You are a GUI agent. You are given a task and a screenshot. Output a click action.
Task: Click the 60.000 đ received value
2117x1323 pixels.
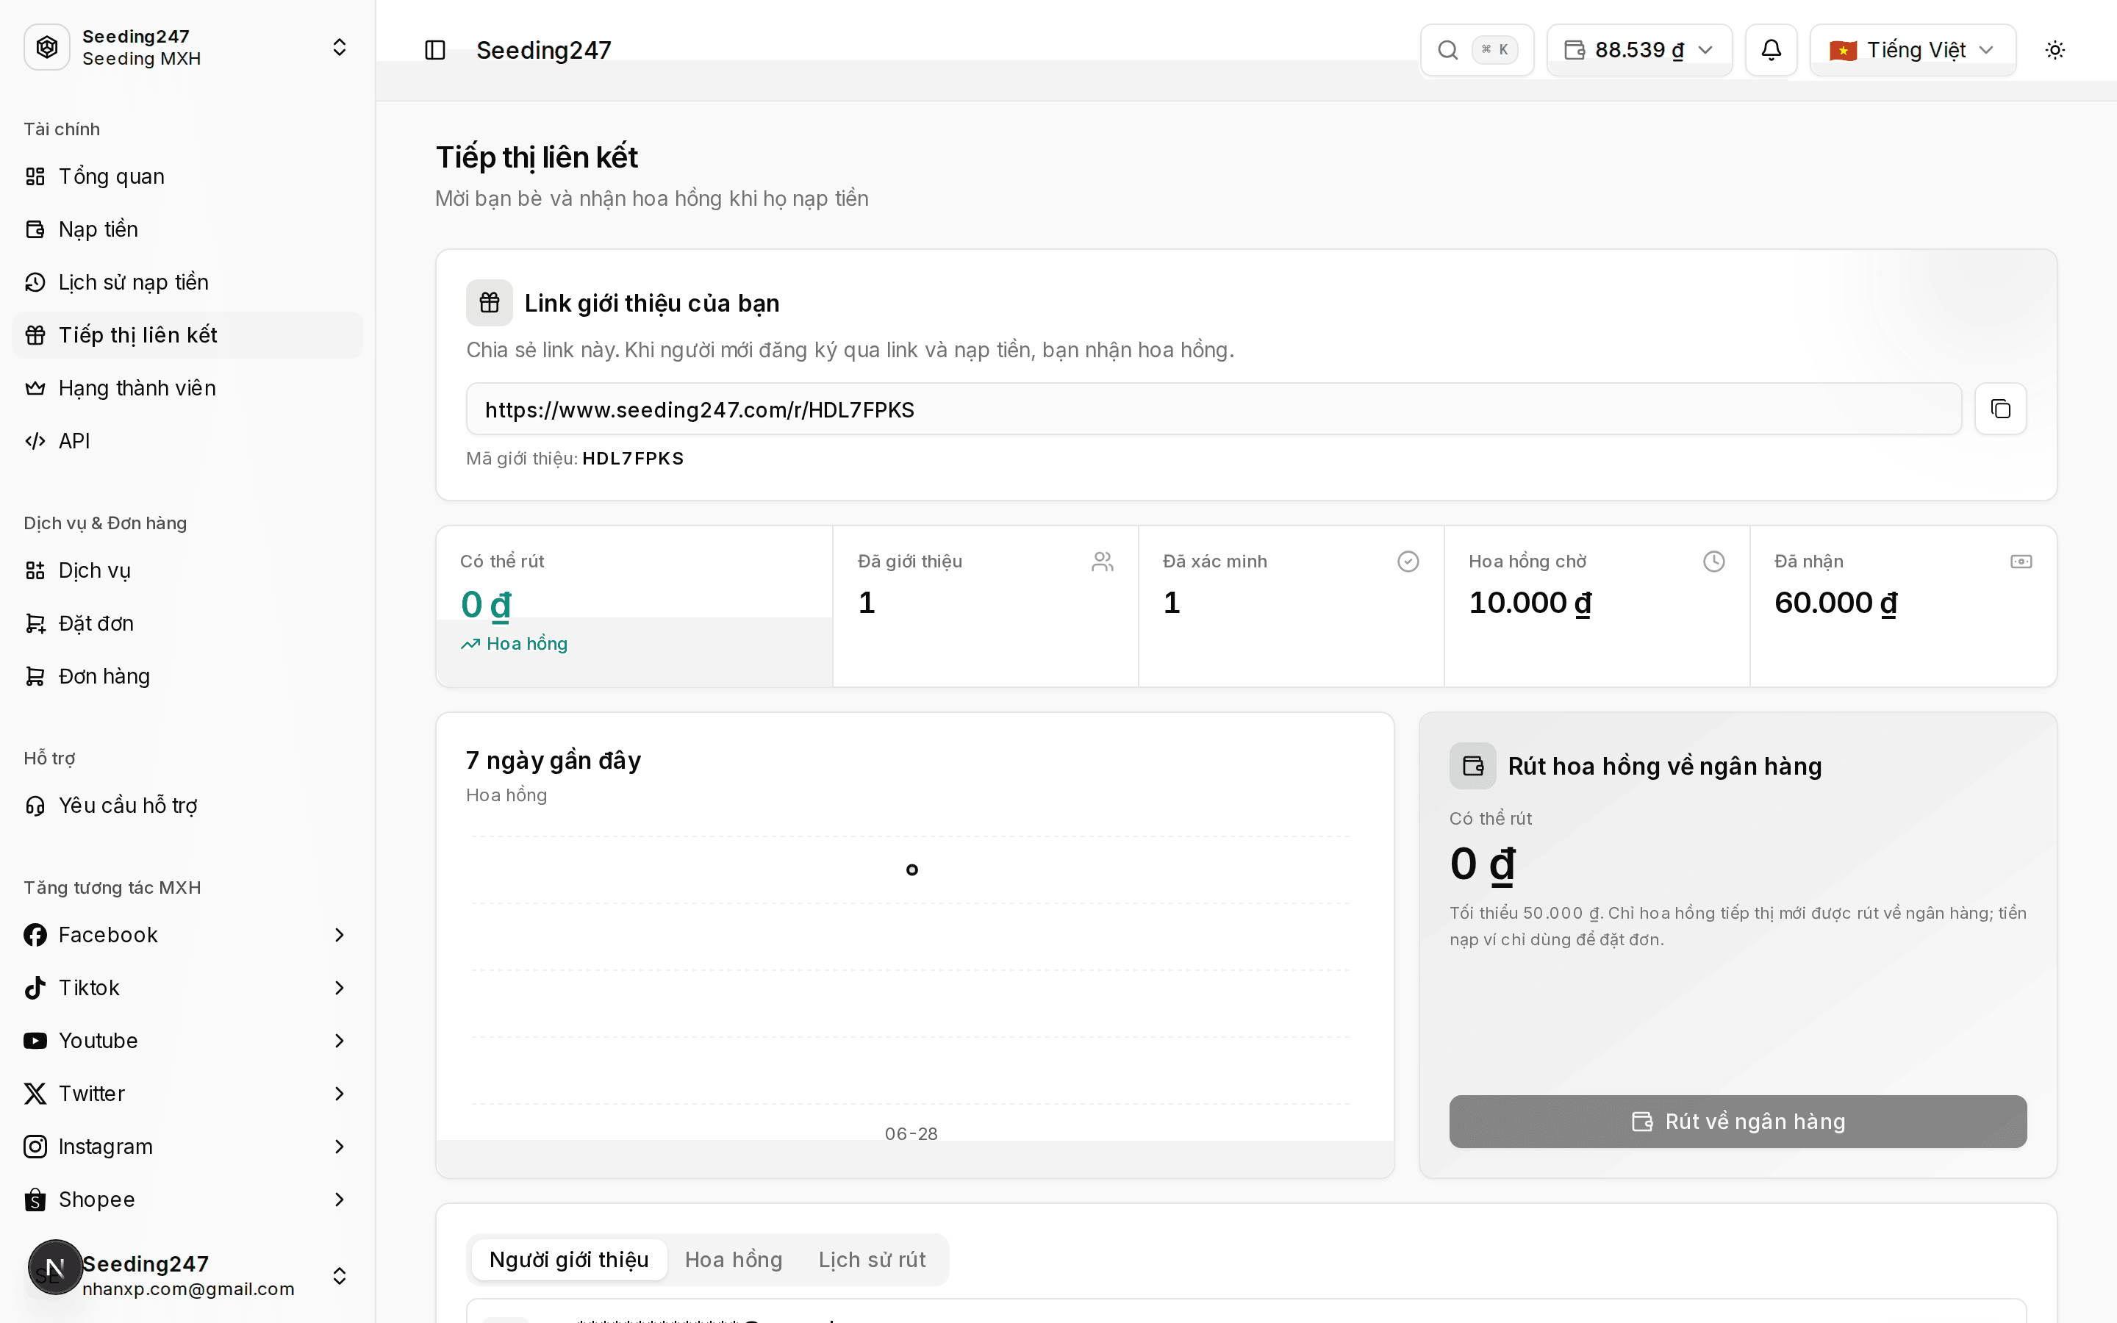1835,603
